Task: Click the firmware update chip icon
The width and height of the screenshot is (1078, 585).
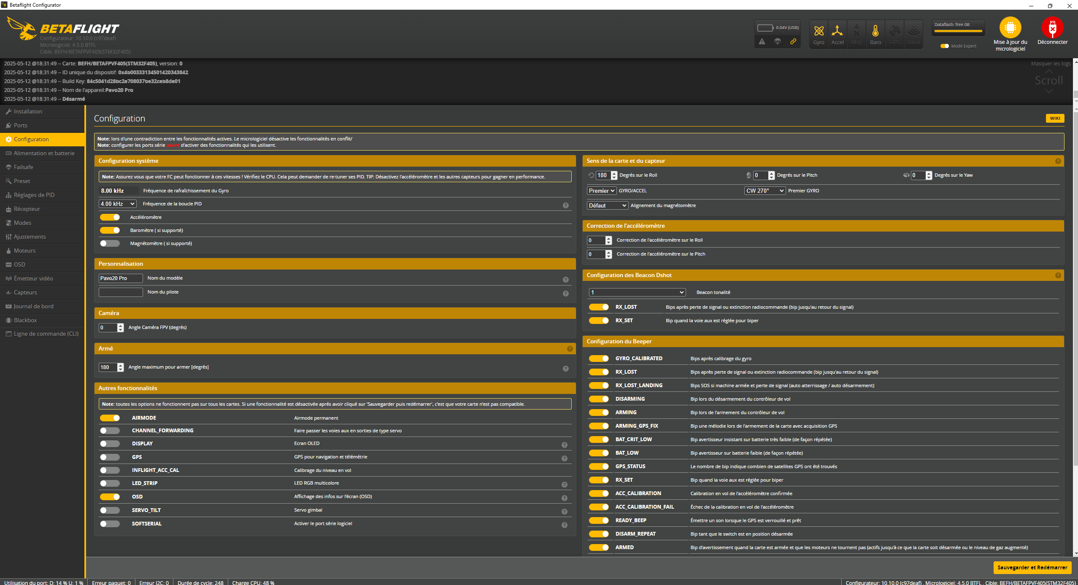Action: pyautogui.click(x=1010, y=28)
